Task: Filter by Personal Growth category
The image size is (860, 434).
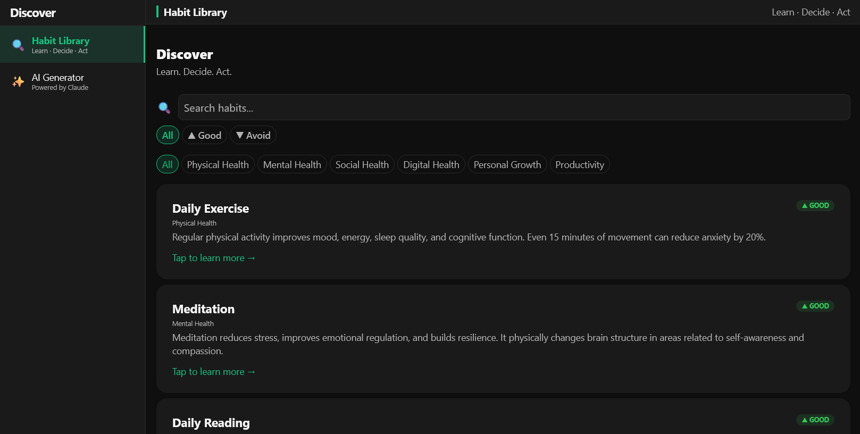Action: coord(507,164)
